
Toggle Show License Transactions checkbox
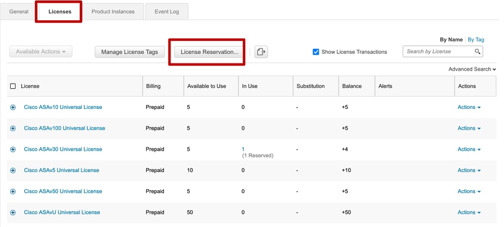click(x=316, y=52)
